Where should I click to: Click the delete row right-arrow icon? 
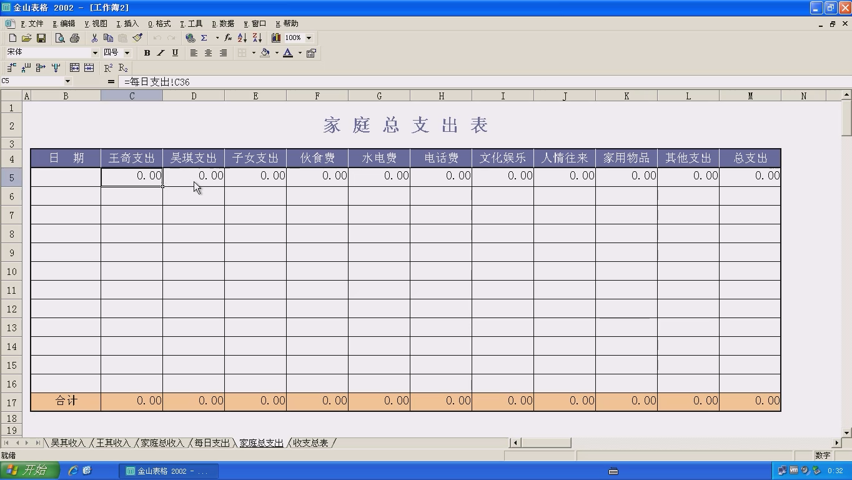(x=41, y=67)
